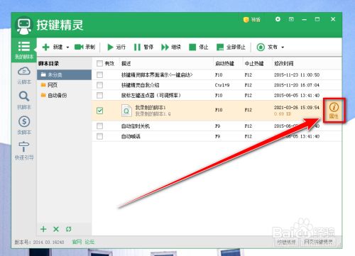Check the 按键精灵自我介绍 row checkbox
This screenshot has height=256, width=355.
click(x=99, y=85)
